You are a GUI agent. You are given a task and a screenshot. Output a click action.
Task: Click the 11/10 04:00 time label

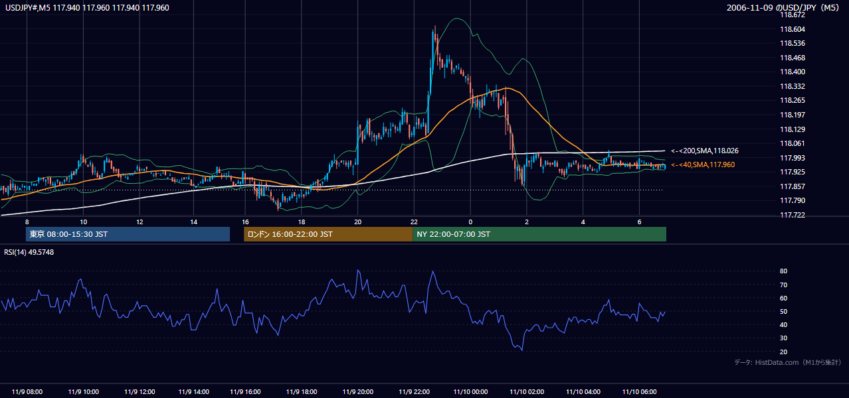(583, 391)
